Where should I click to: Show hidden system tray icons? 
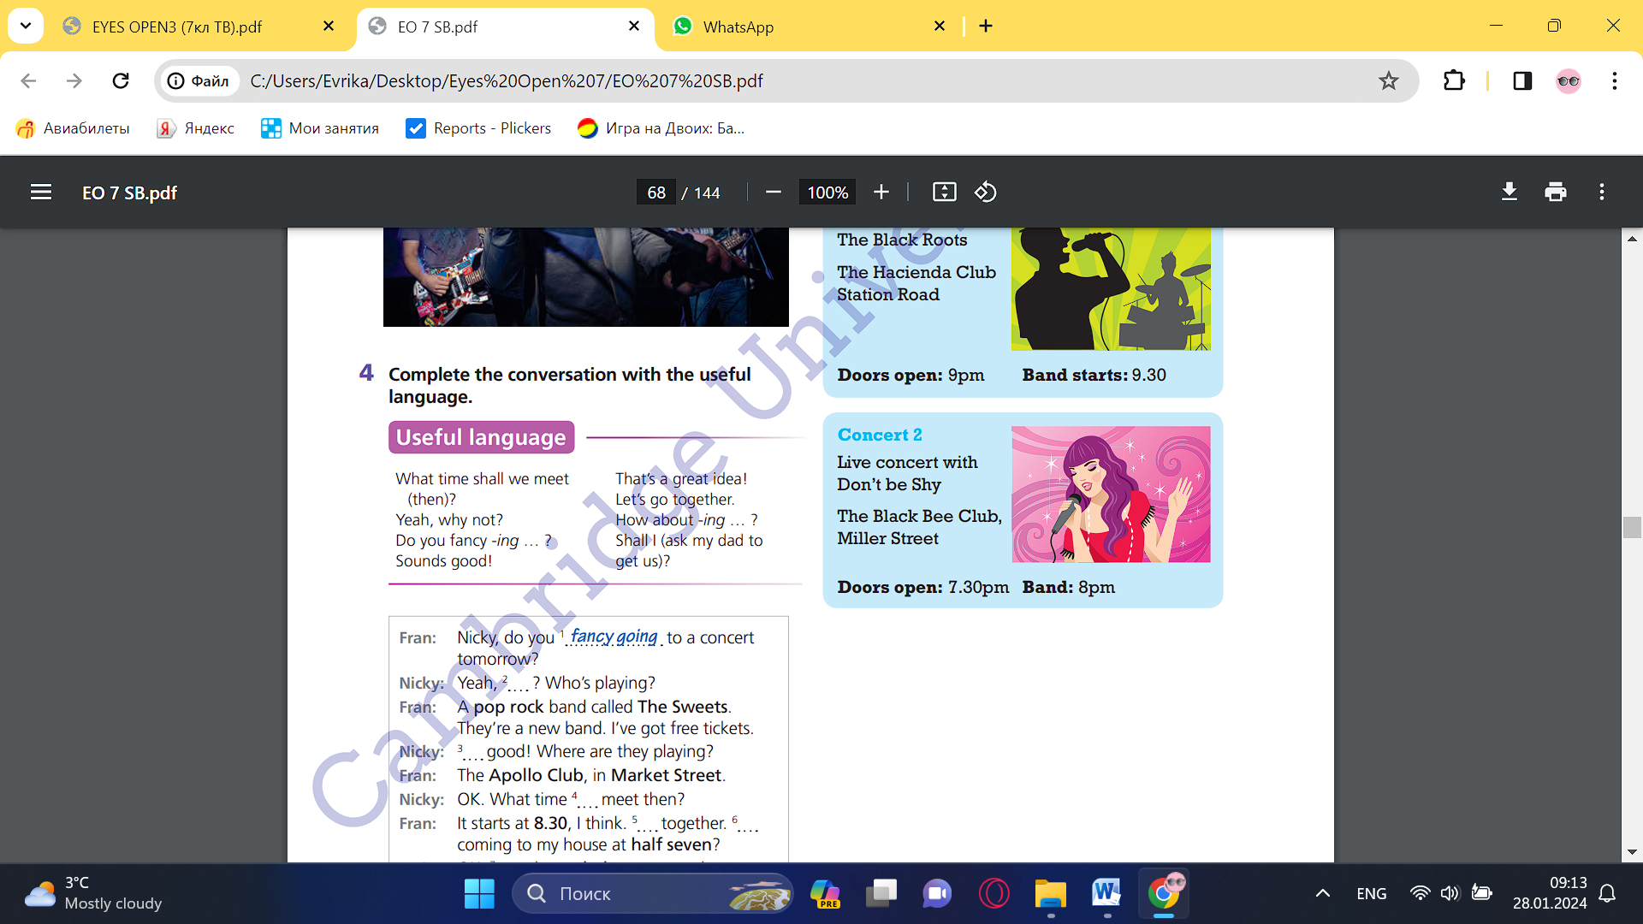tap(1323, 894)
